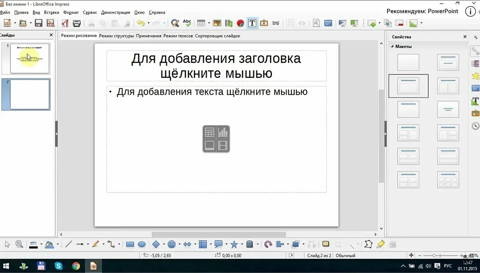
Task: Click the Edit points polygon icon
Action: pos(368,244)
